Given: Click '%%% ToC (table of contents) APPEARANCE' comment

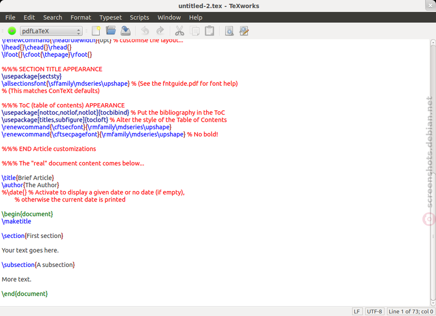Looking at the screenshot, I should point(63,105).
